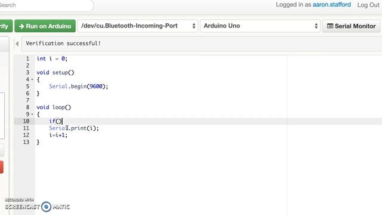The width and height of the screenshot is (382, 215).
Task: Collapse the output panel with the triangle arrow
Action: pos(17,44)
